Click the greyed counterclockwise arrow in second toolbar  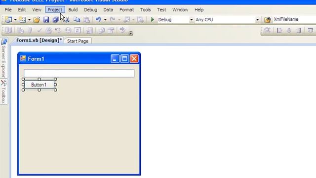click(x=58, y=30)
